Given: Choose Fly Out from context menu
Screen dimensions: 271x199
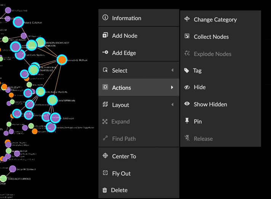Looking at the screenshot, I should point(121,173).
